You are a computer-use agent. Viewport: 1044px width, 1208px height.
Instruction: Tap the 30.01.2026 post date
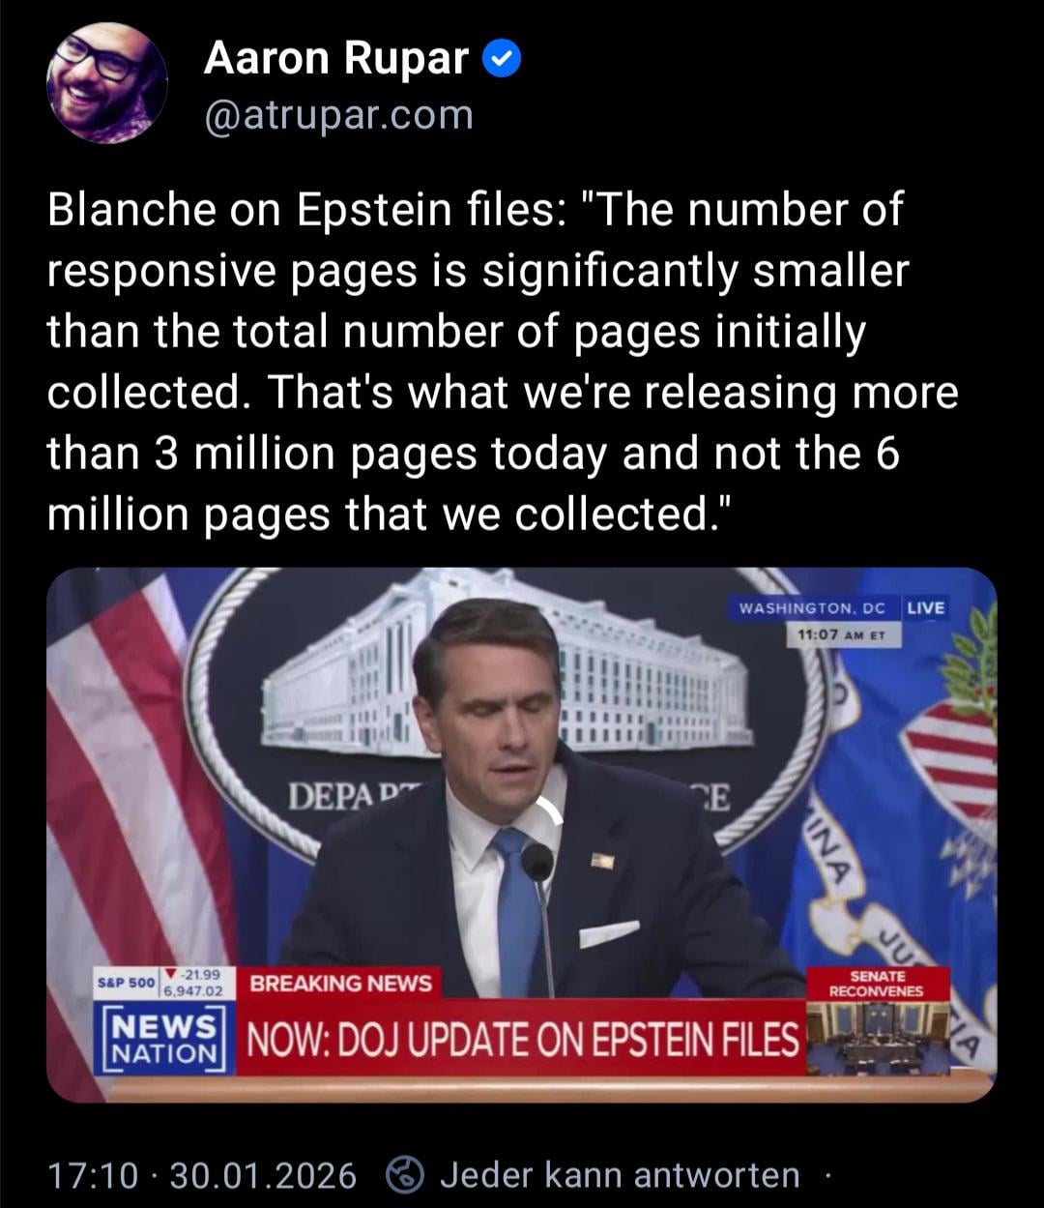[263, 1176]
